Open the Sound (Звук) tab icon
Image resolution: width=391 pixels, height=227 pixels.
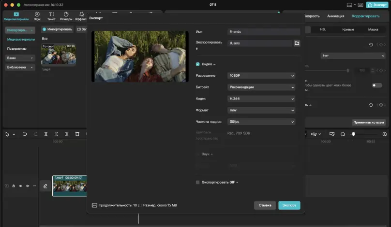37,14
